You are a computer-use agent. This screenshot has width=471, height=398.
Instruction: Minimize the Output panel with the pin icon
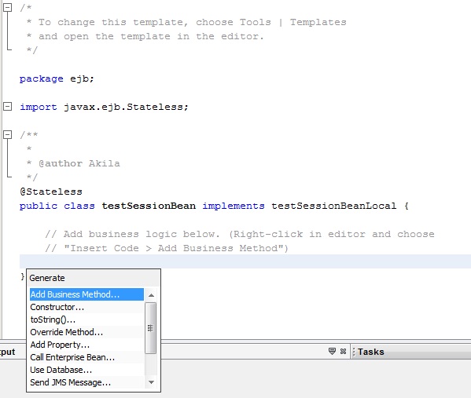tap(332, 351)
